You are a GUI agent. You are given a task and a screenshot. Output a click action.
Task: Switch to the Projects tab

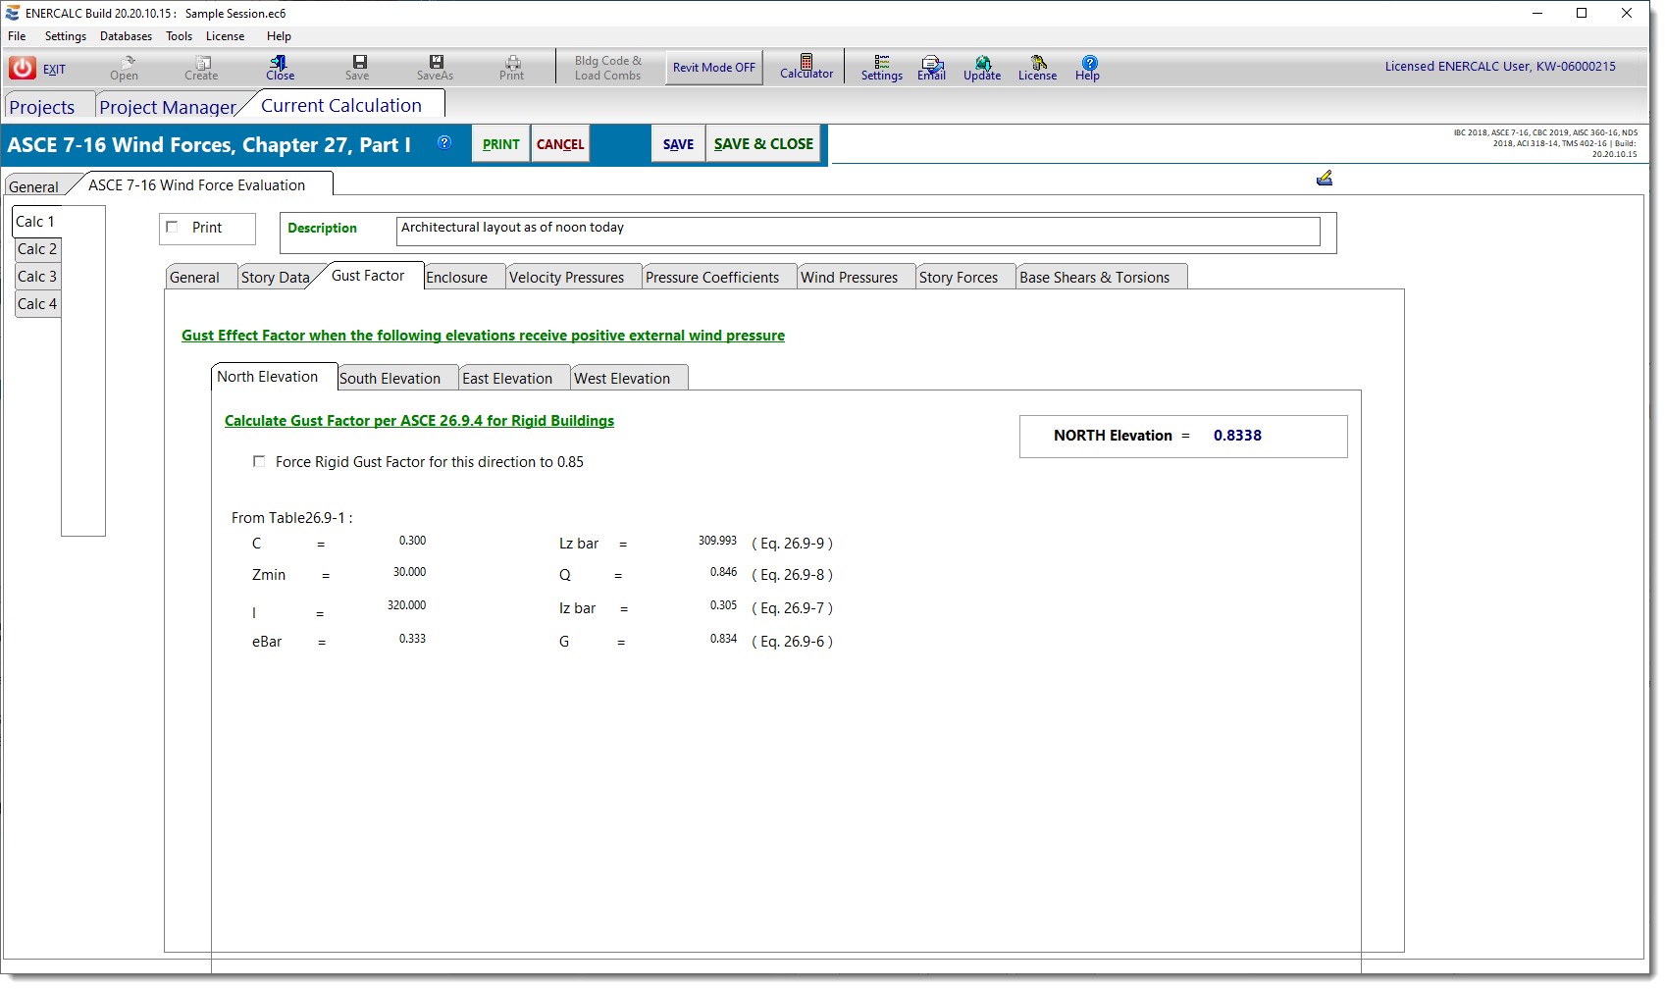(42, 106)
